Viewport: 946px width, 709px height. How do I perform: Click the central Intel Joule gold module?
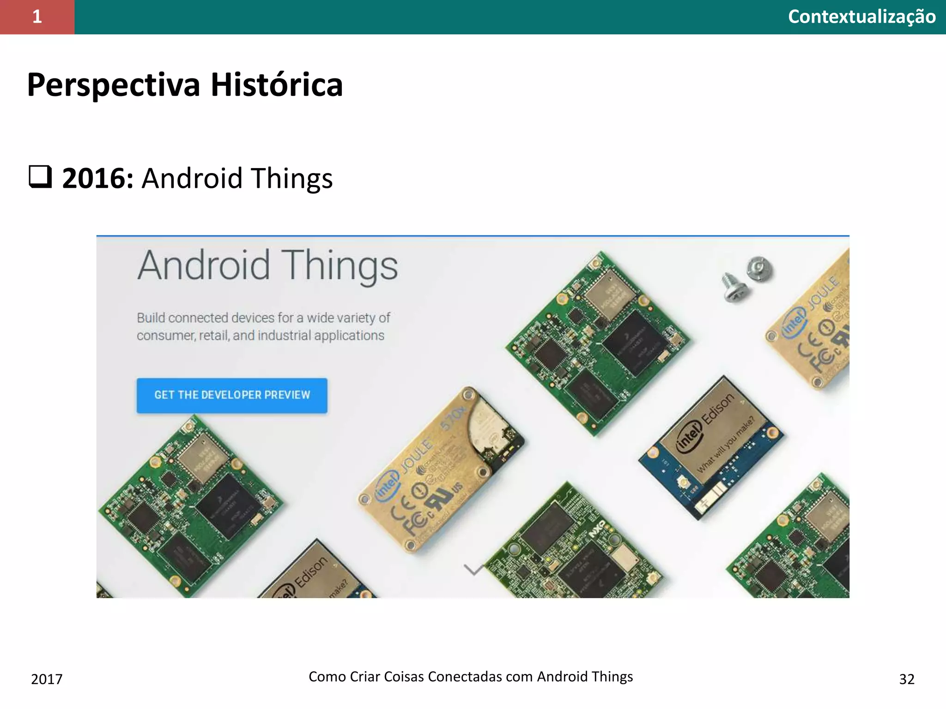[x=441, y=469]
